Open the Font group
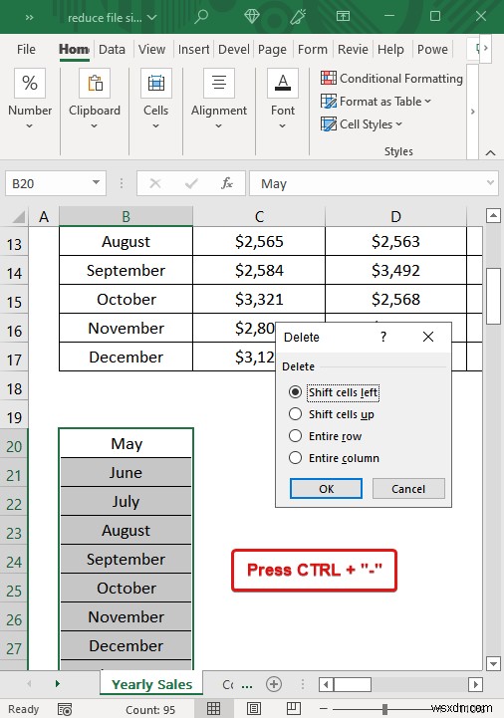 [283, 99]
